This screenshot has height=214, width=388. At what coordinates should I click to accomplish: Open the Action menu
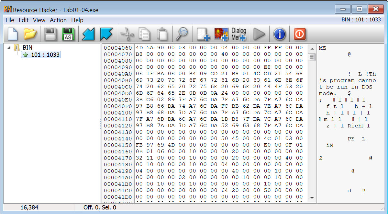pos(58,20)
